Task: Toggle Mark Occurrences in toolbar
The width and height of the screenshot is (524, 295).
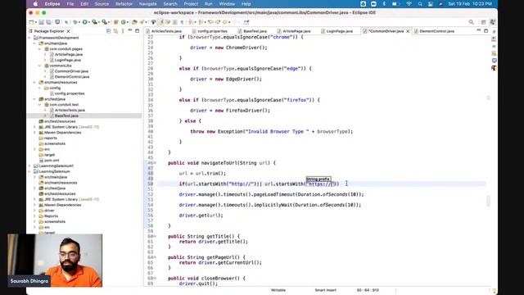Action: (160, 22)
